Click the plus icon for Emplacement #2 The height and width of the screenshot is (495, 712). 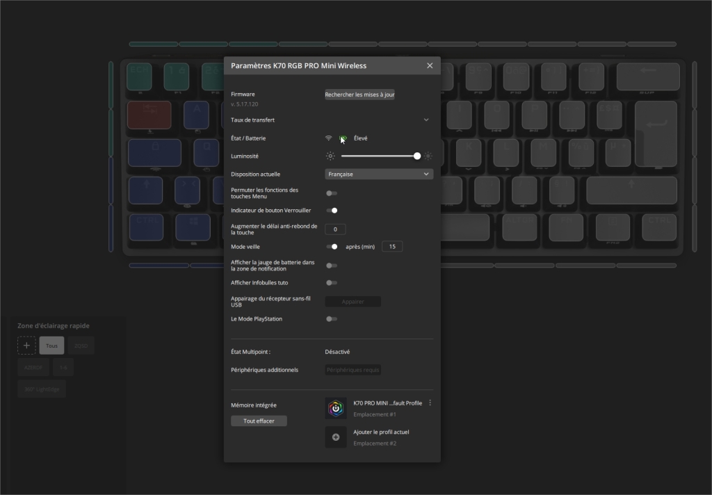[336, 437]
